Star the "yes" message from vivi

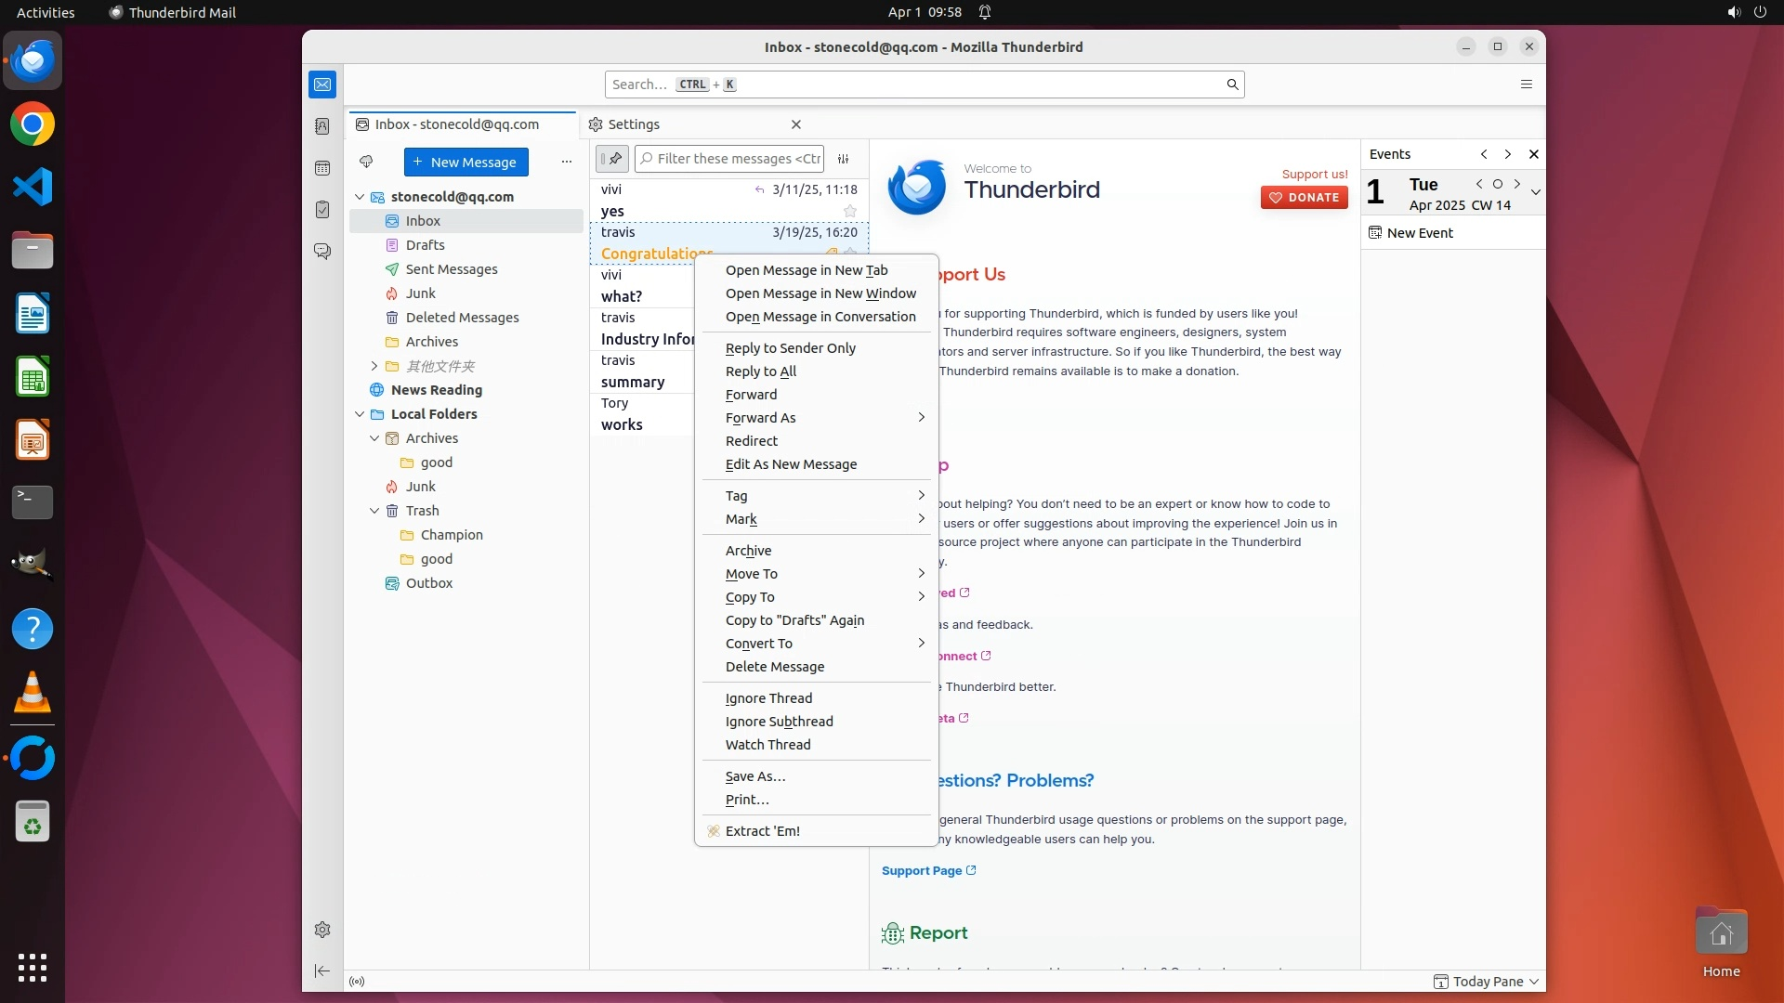click(849, 212)
